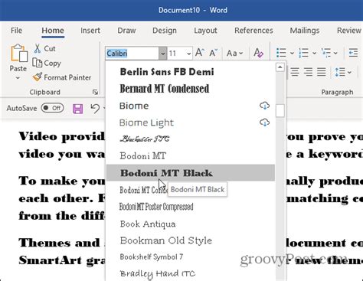Screen dimensions: 363x281
Task: Click the Format Painter brush icon
Action: click(x=38, y=77)
